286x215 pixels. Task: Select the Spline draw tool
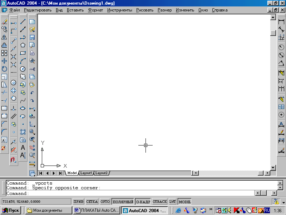coord(23,101)
